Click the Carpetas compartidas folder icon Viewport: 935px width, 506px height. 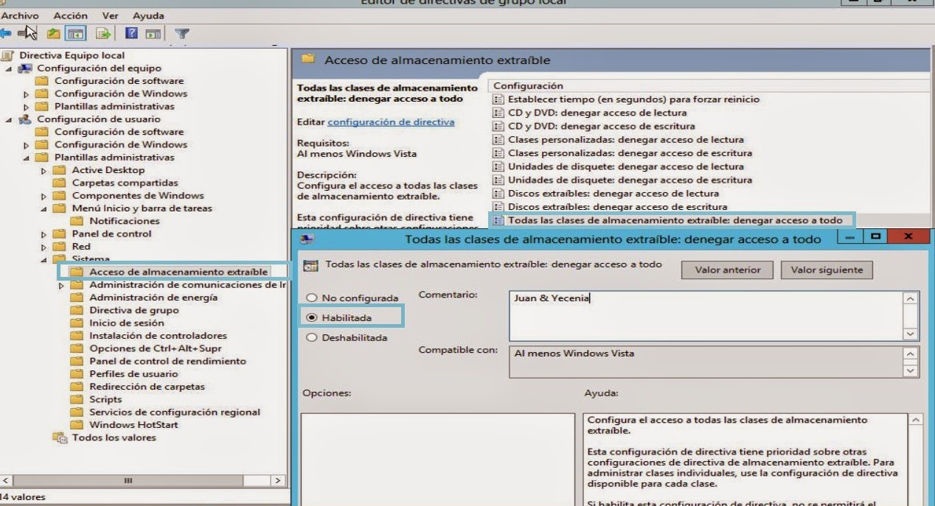(59, 183)
